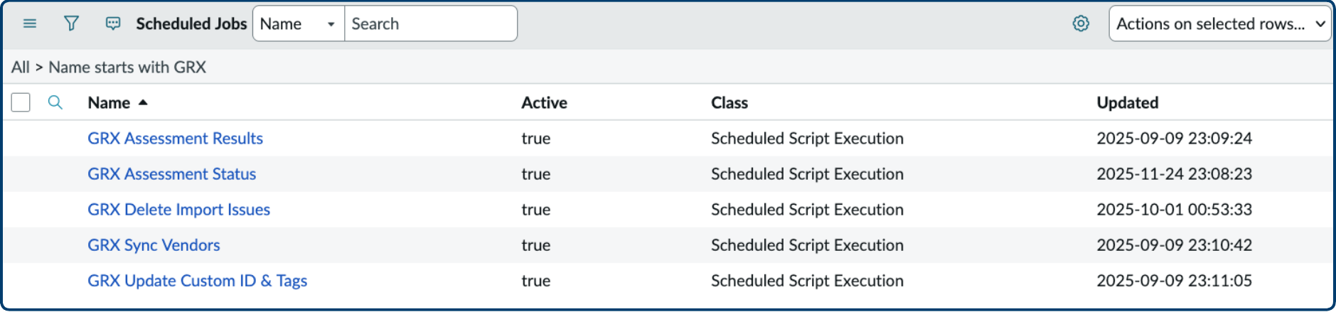The image size is (1336, 312).
Task: Click Class cell of GRX Sync Vendors
Action: pos(807,245)
